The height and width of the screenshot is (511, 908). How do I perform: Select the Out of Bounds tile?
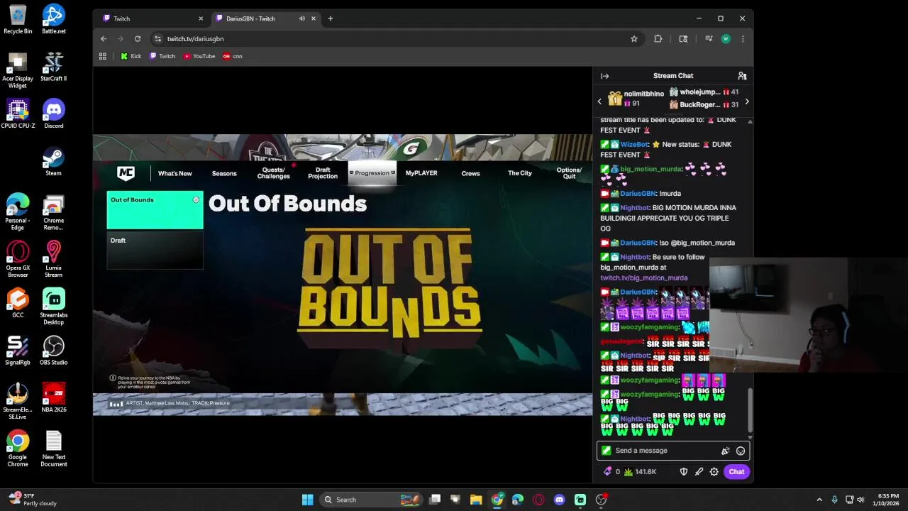[155, 210]
